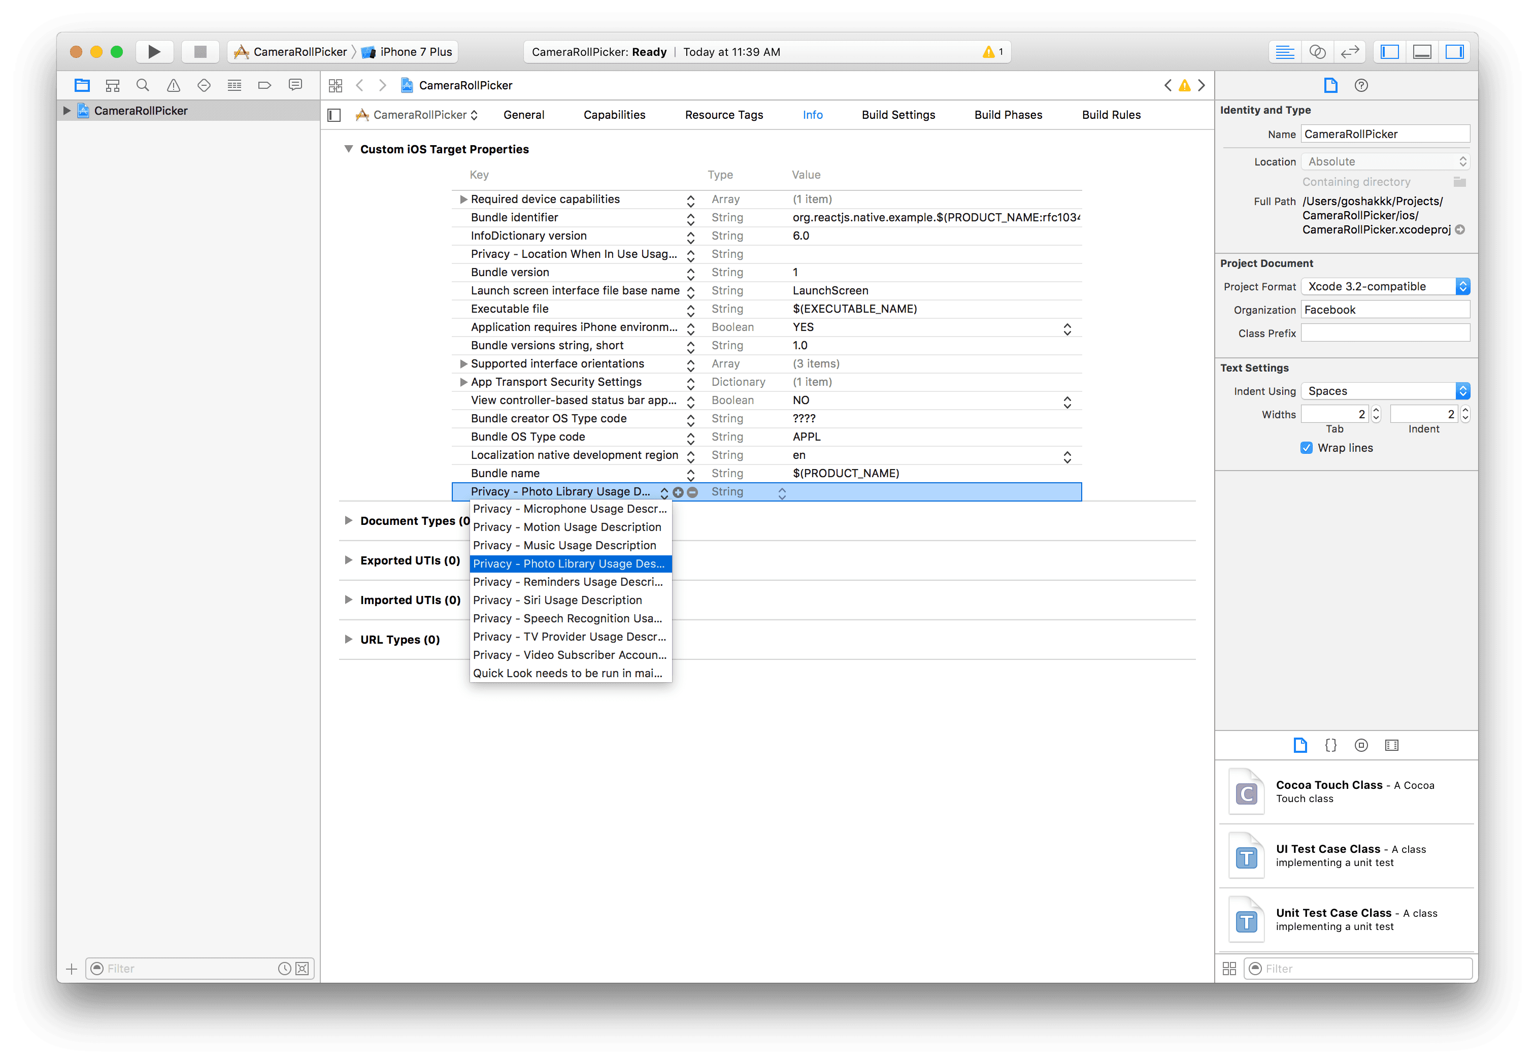Reveal full path in Finder arrow
The width and height of the screenshot is (1535, 1064).
1460,229
